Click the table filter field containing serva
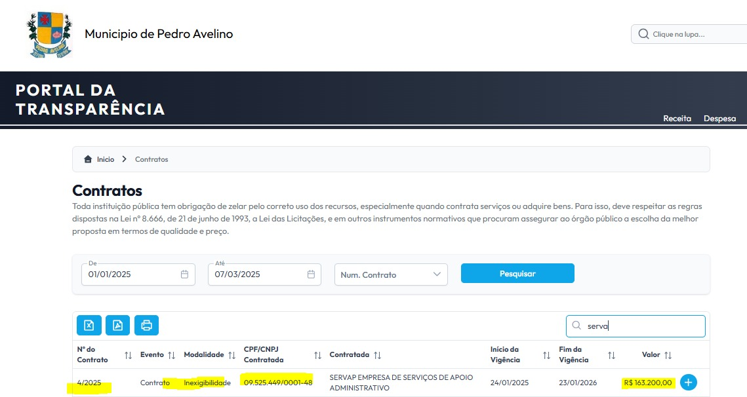The image size is (747, 397). coord(636,326)
